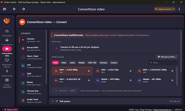Select the Custom filter tab
The width and height of the screenshot is (185, 111).
coord(114,63)
